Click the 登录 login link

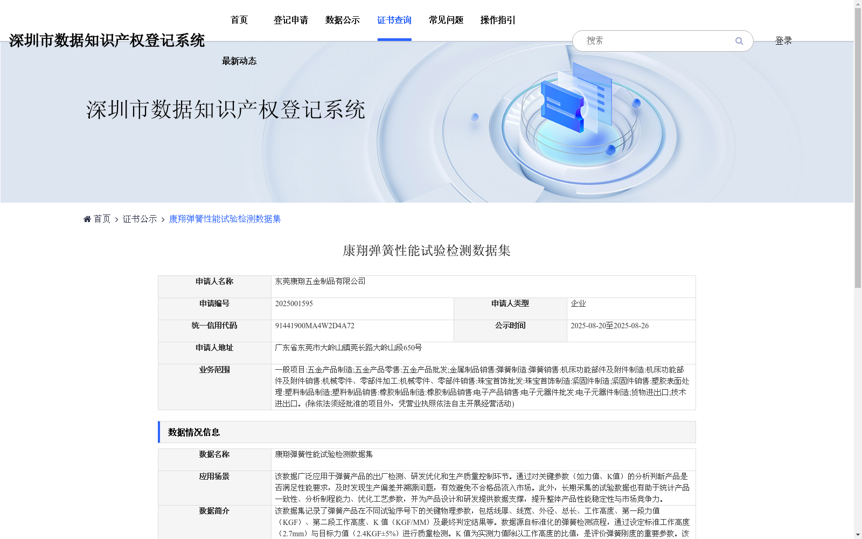[783, 41]
